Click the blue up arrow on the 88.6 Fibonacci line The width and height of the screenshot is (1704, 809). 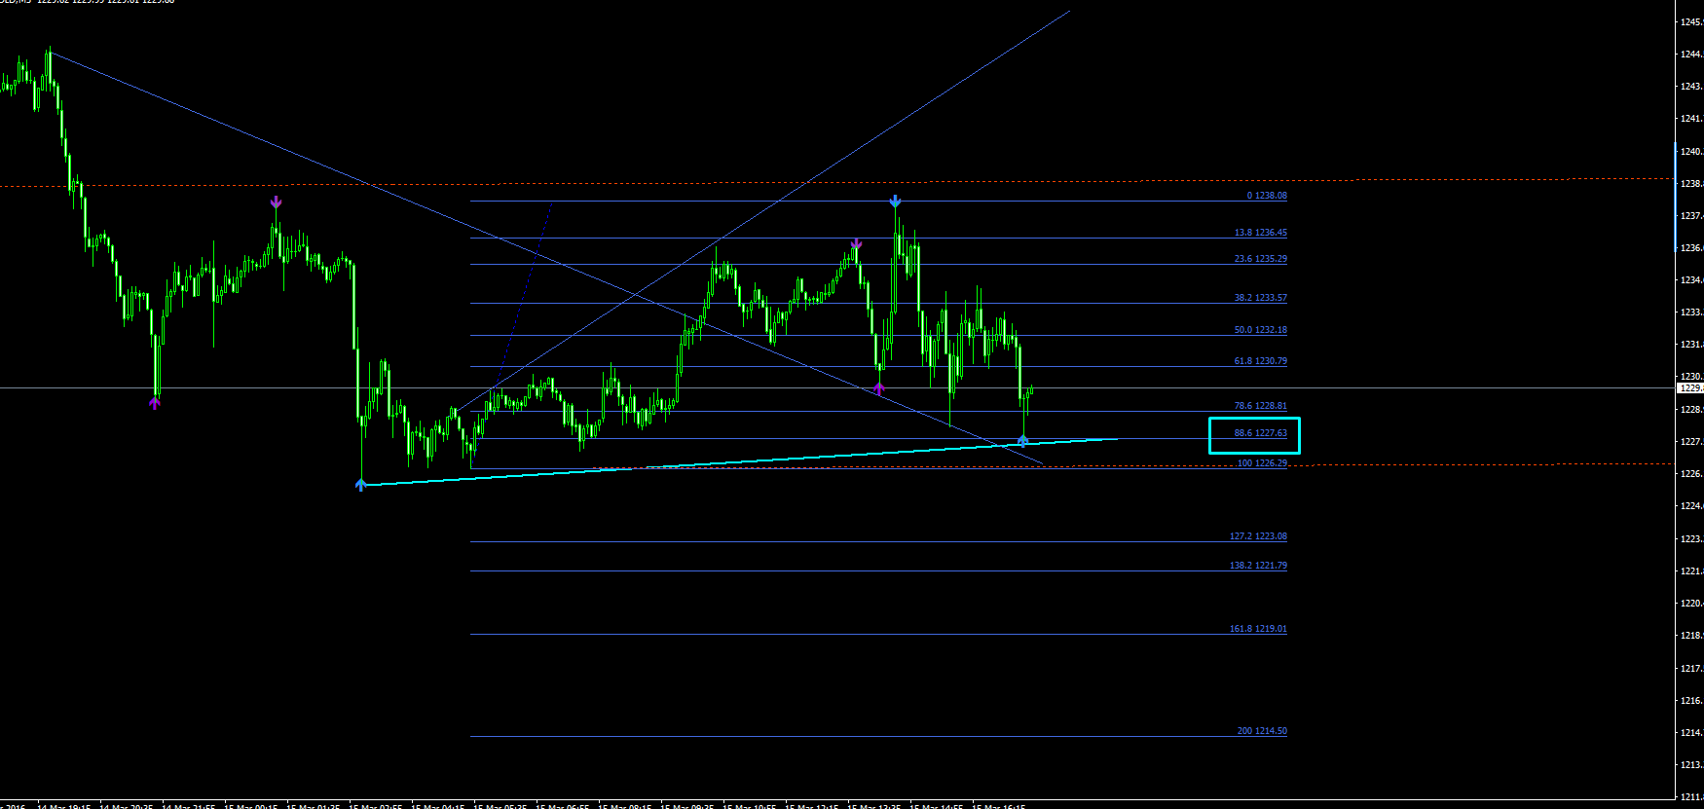point(1022,441)
